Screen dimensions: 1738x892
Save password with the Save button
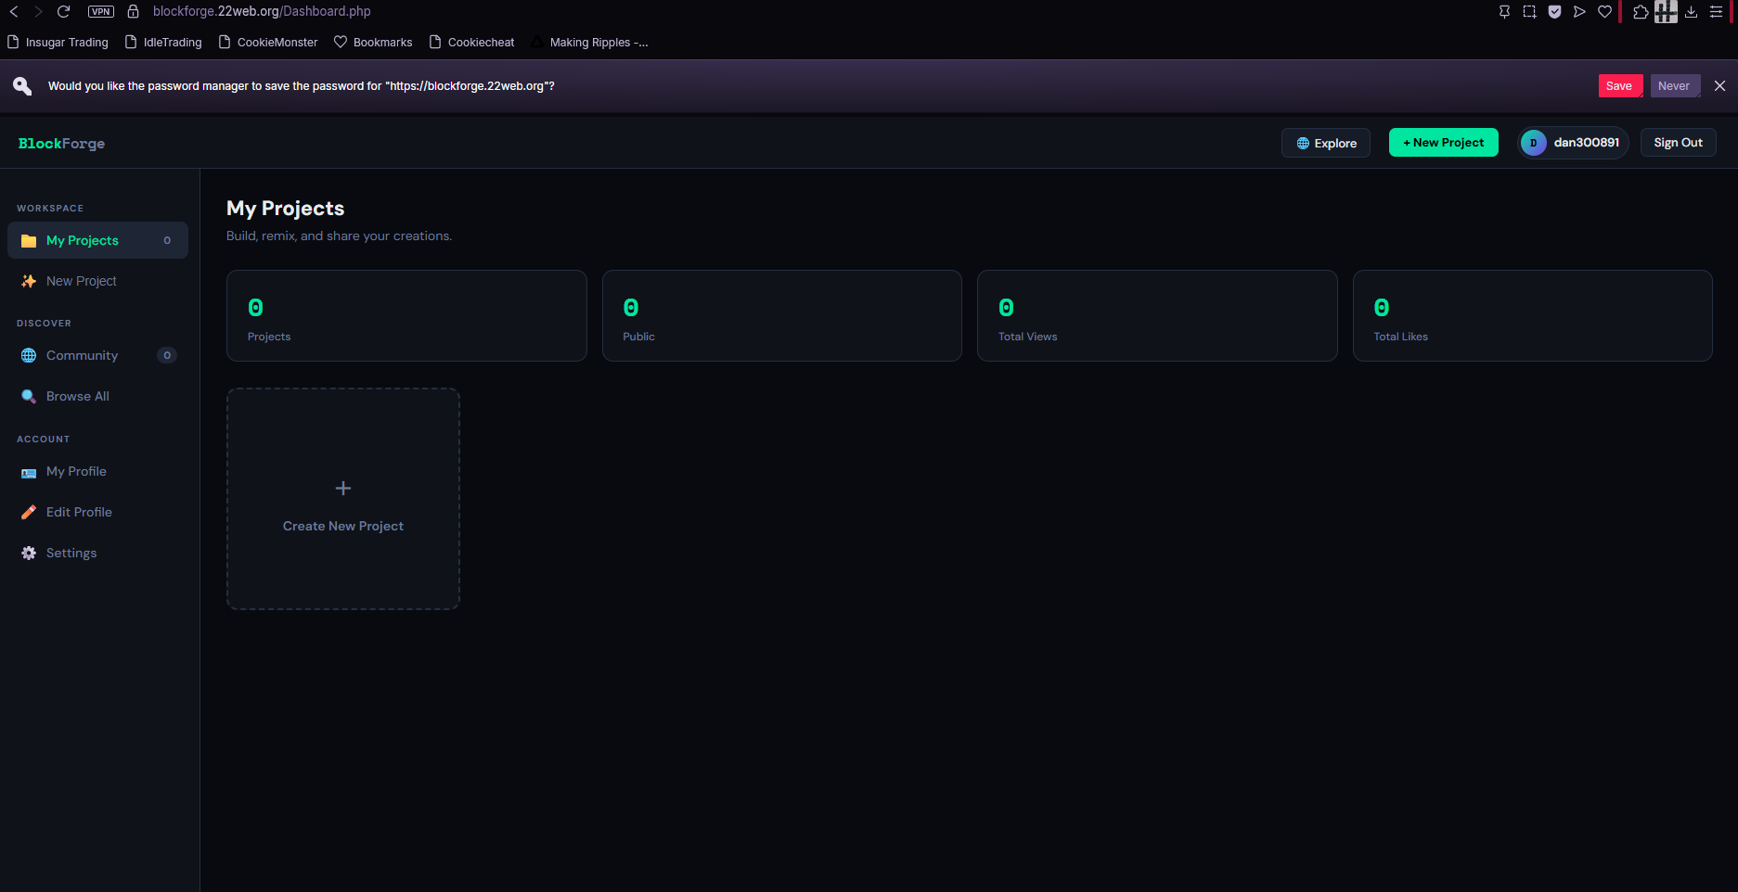(x=1619, y=86)
